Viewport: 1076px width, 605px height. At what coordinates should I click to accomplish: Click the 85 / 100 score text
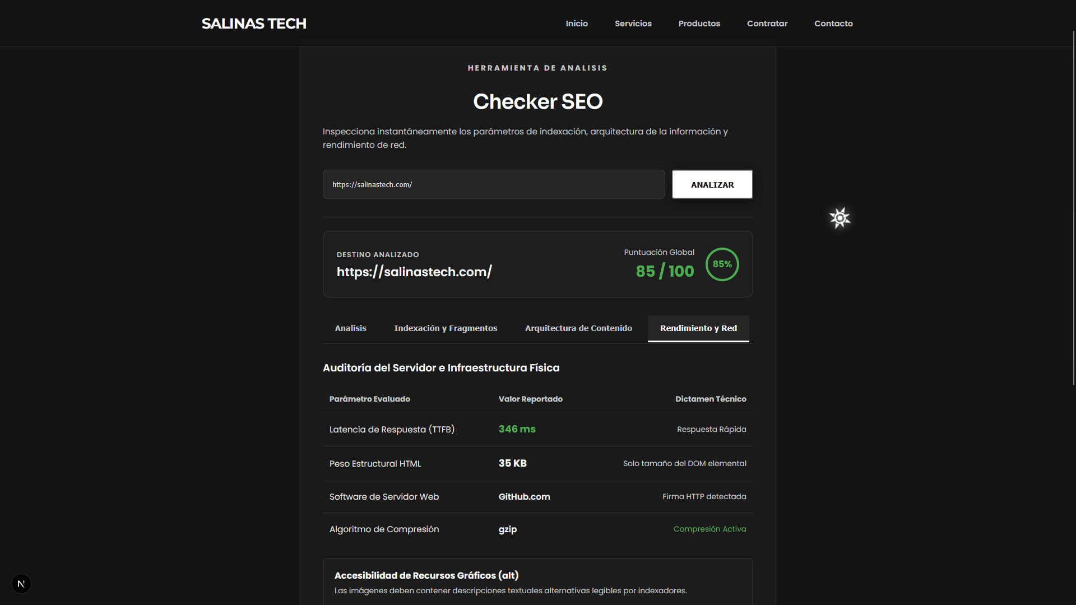tap(665, 271)
